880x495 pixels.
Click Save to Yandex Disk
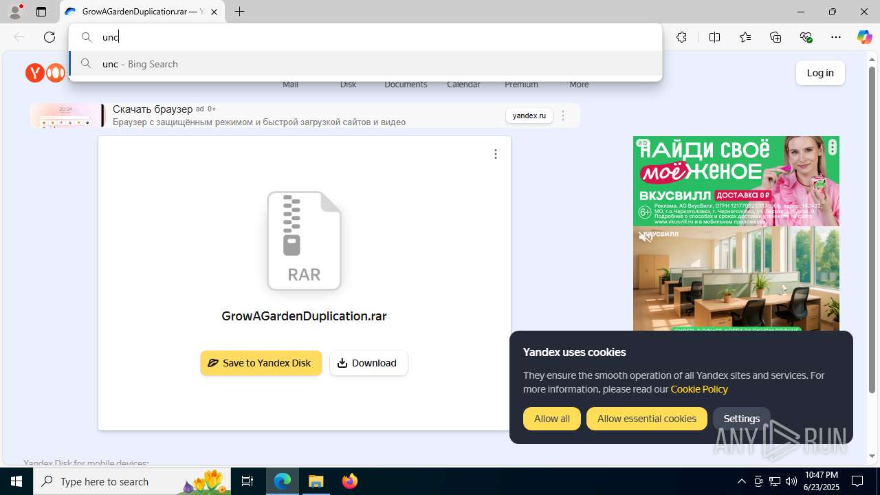point(261,363)
